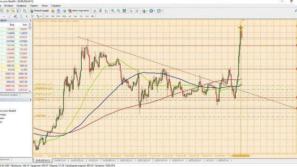The image size is (297, 167).
Task: Open the NZDUSD,H1 chart tab
Action: [x=195, y=161]
